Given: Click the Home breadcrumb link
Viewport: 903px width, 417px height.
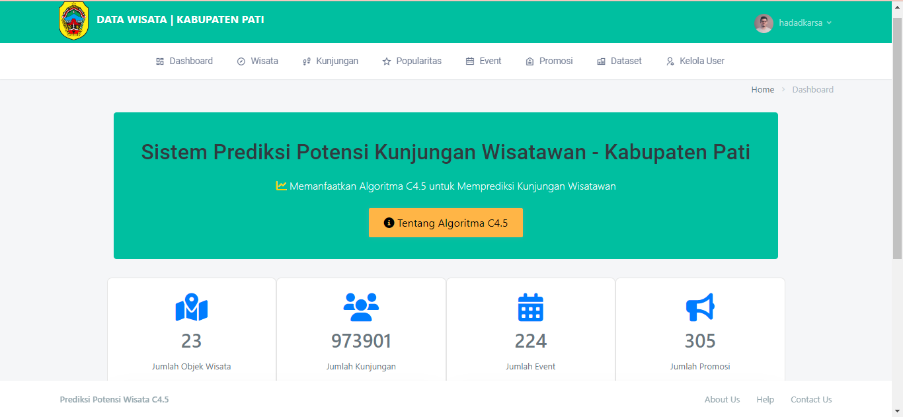Looking at the screenshot, I should [x=762, y=90].
